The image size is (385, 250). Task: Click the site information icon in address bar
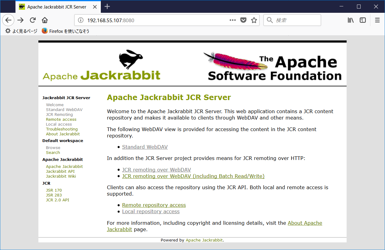[80, 20]
